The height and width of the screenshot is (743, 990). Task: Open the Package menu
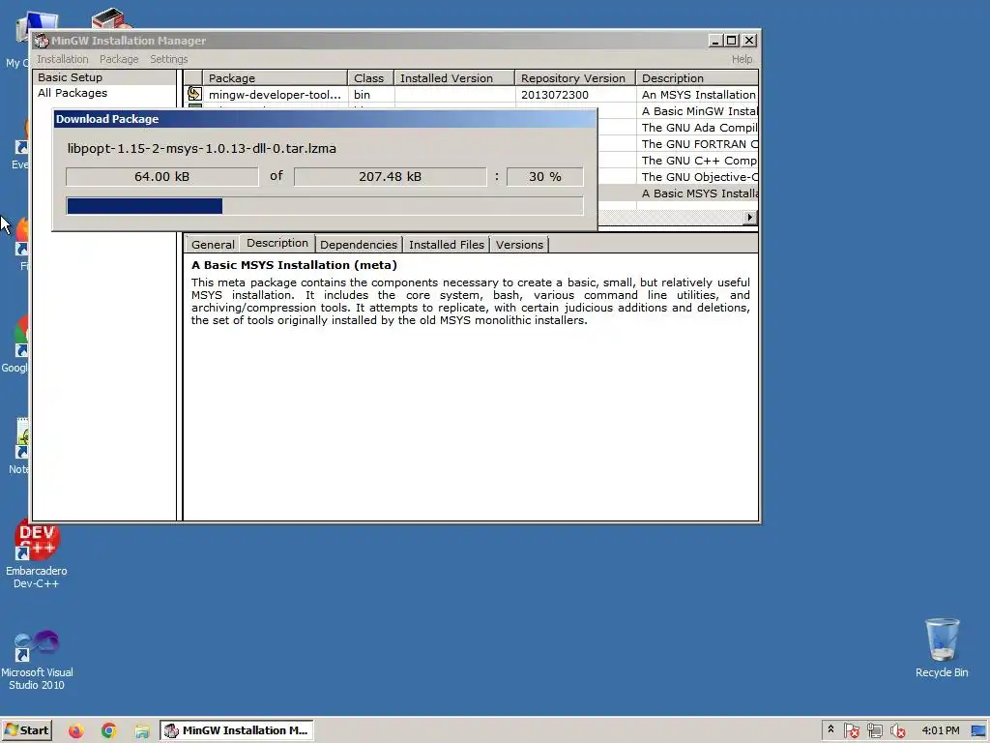click(119, 59)
